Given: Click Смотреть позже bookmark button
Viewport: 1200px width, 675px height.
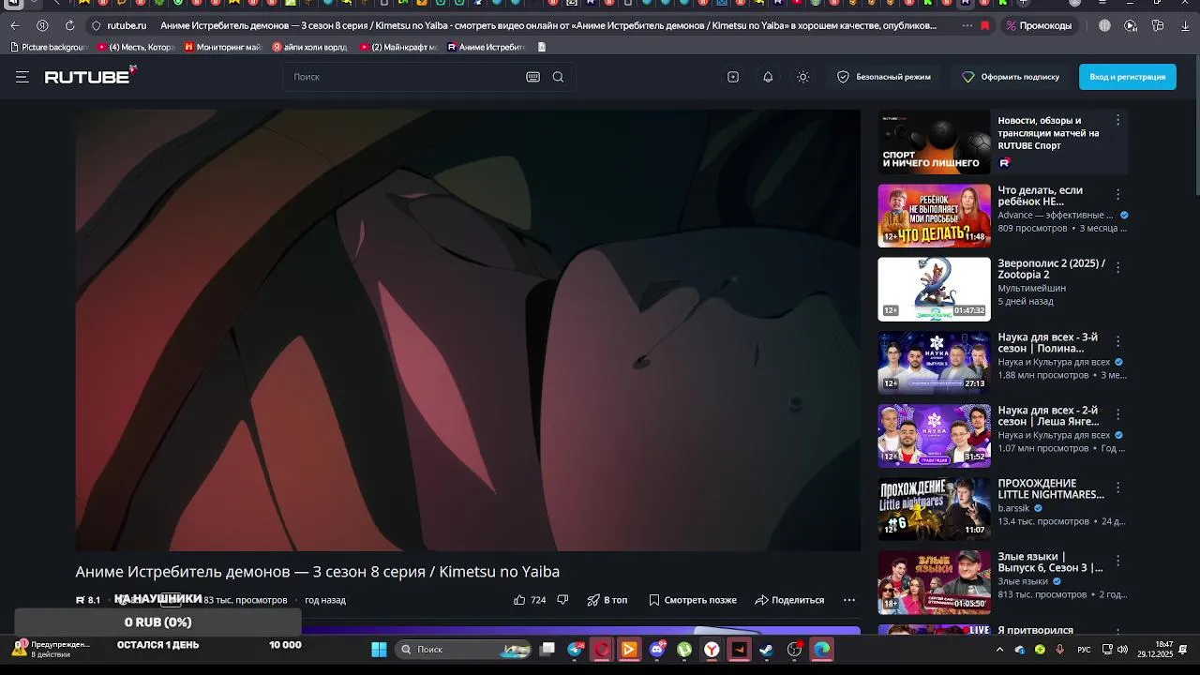Looking at the screenshot, I should click(693, 600).
